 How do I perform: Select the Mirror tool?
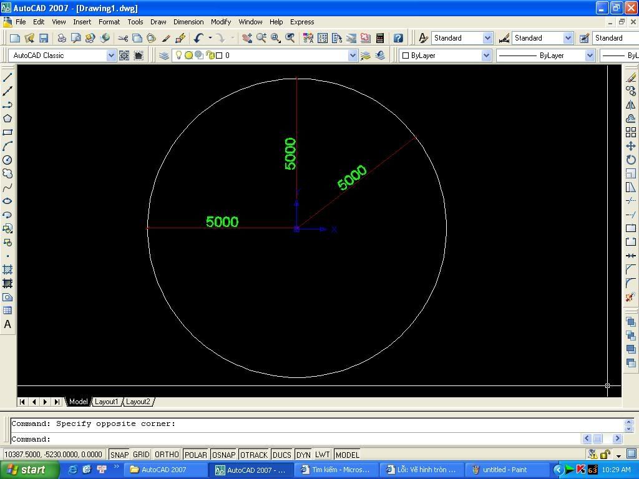click(x=631, y=105)
